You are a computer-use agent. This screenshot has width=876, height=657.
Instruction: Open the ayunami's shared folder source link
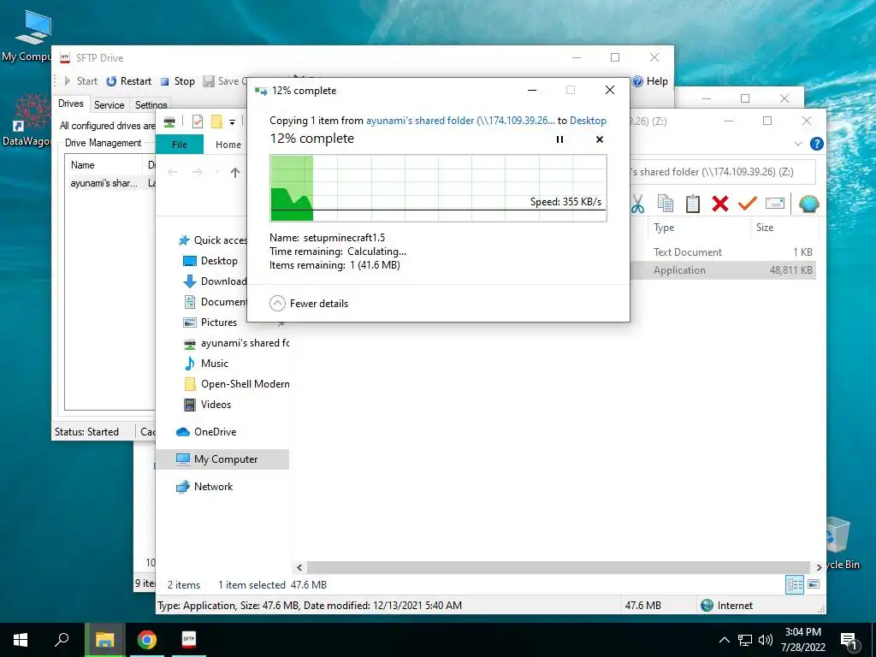point(460,121)
